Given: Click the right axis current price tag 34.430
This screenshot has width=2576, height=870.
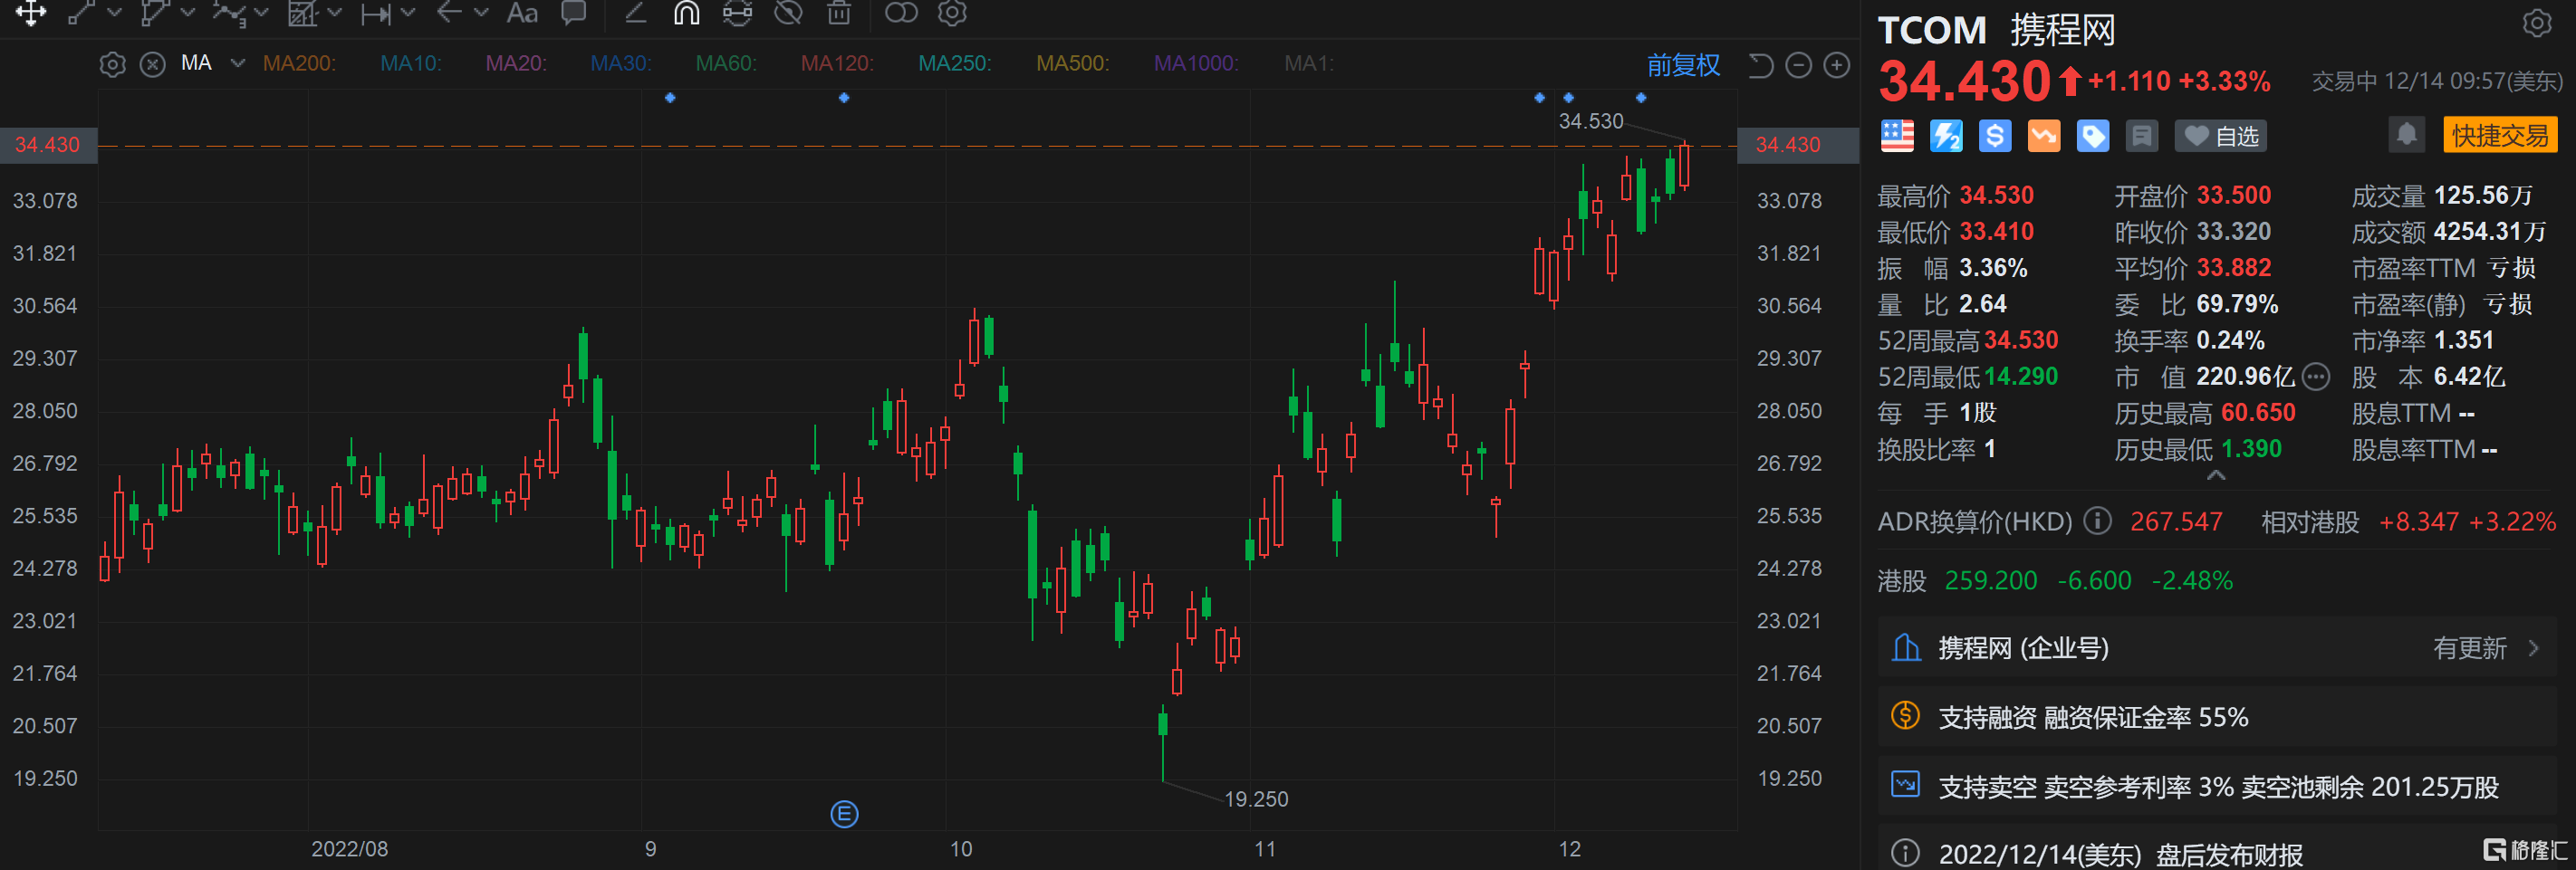Looking at the screenshot, I should 1797,144.
